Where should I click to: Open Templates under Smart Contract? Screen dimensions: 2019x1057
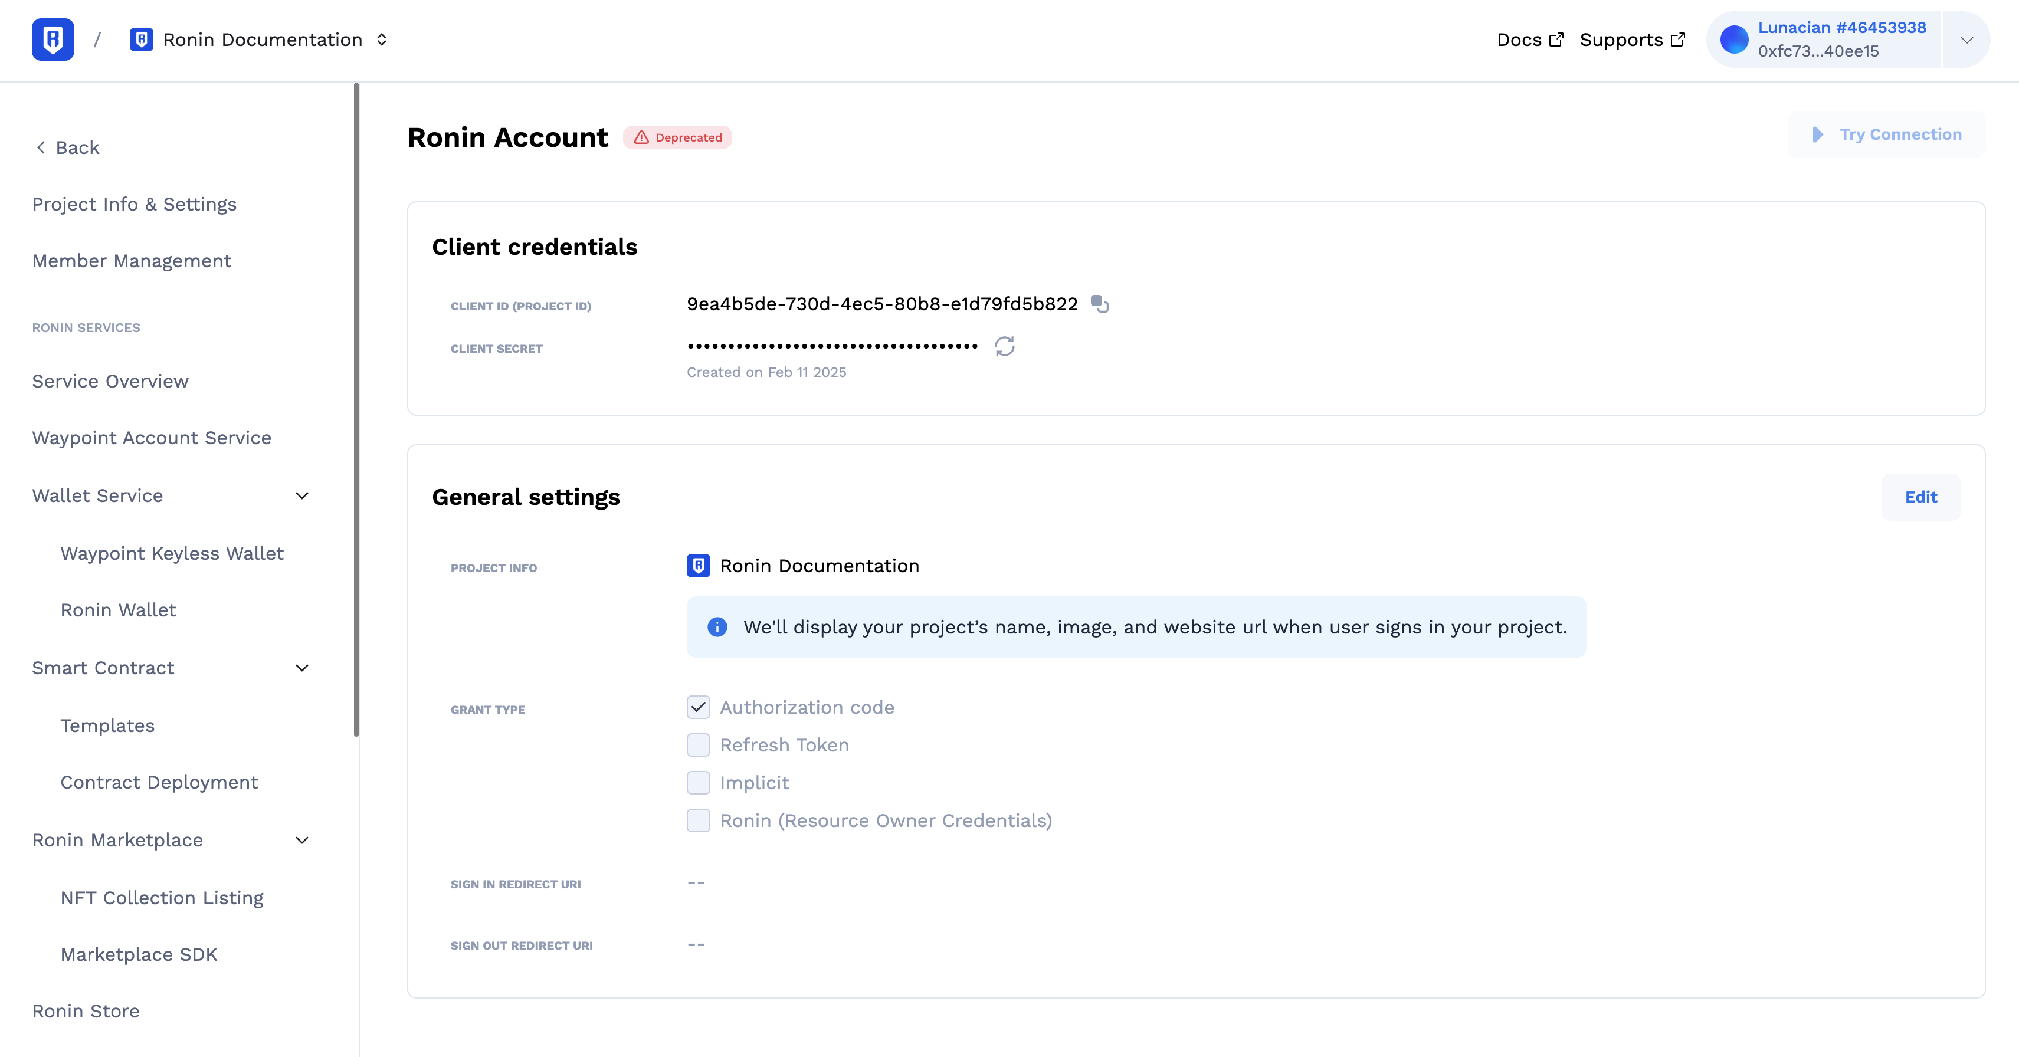click(107, 726)
